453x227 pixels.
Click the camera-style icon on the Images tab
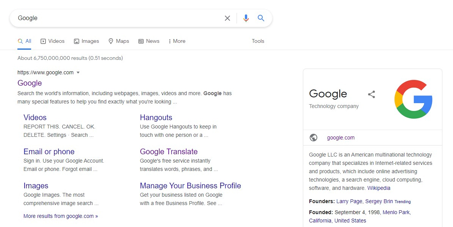(75, 41)
